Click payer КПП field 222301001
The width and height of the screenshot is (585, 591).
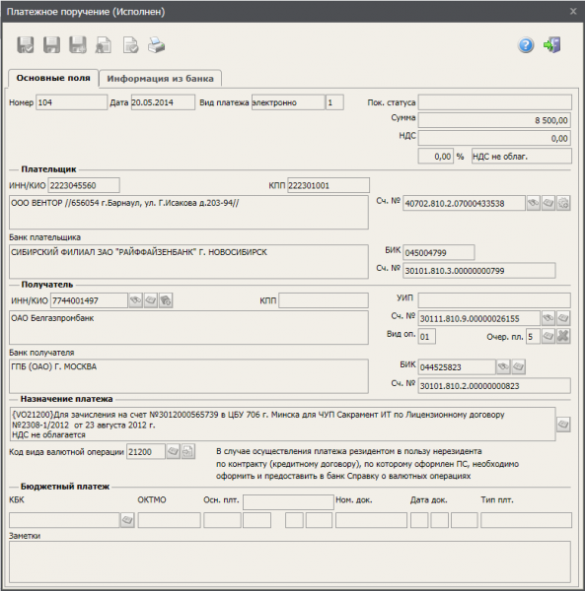329,185
